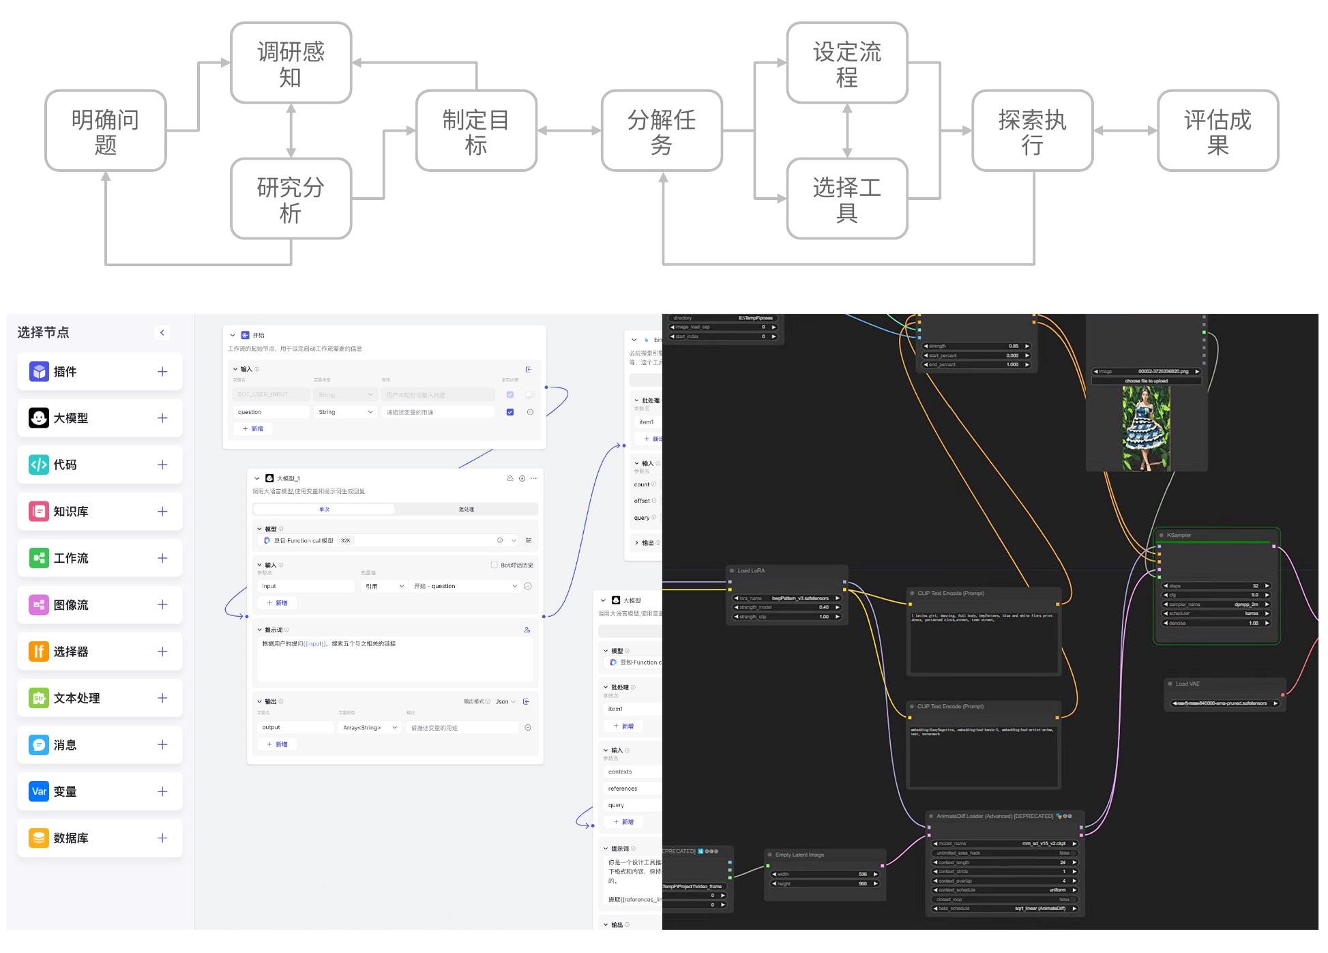1328x953 pixels.
Task: Click the 代码 code node icon
Action: (x=39, y=465)
